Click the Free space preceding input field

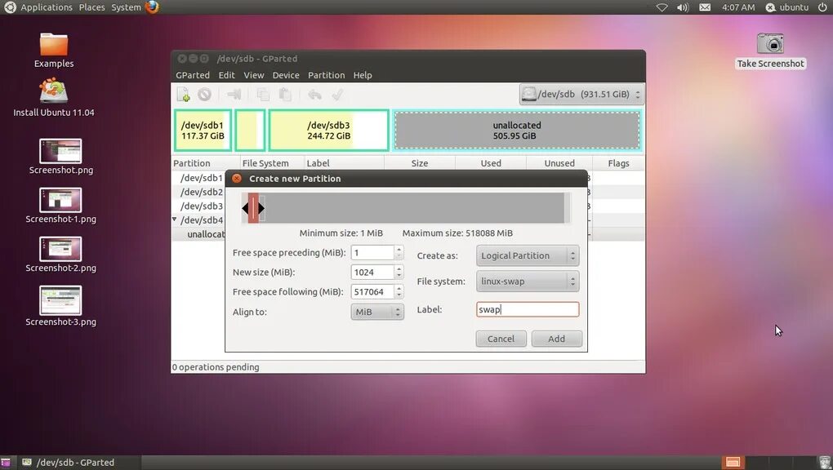point(373,253)
